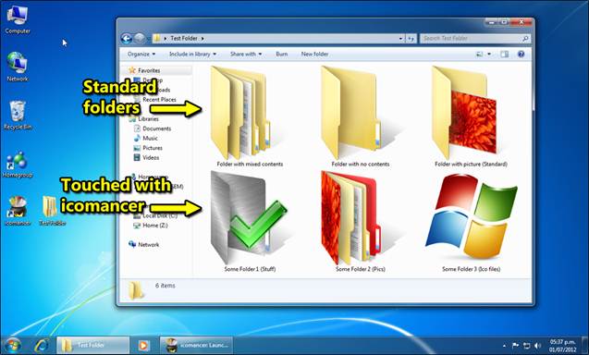Click the Back navigation arrow
Image resolution: width=589 pixels, height=355 pixels.
click(127, 38)
